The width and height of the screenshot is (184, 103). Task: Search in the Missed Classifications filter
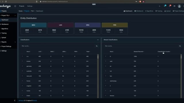(x=180, y=46)
